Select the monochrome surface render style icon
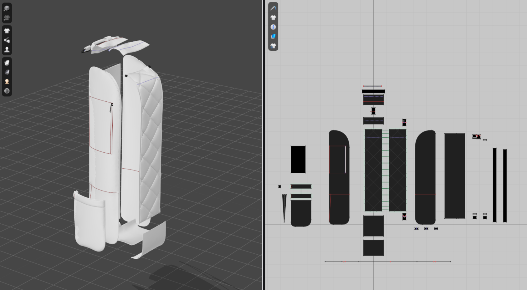Image resolution: width=527 pixels, height=290 pixels. pos(7,72)
